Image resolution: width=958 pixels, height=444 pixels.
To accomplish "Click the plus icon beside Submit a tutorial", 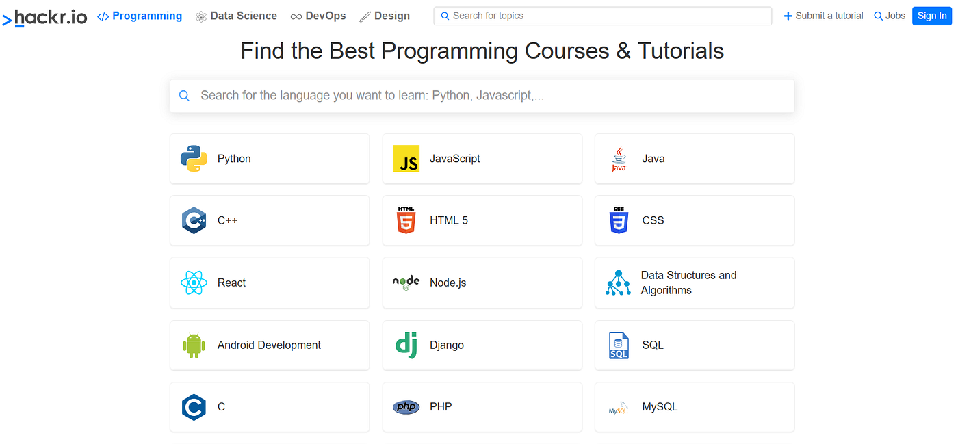I will coord(788,16).
